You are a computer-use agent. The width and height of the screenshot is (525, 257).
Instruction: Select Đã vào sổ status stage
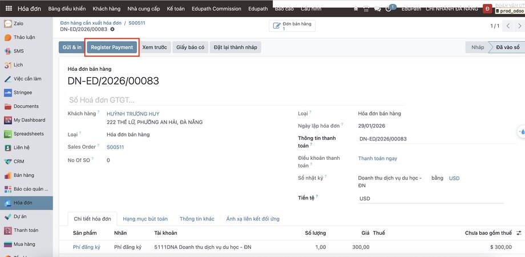point(507,47)
